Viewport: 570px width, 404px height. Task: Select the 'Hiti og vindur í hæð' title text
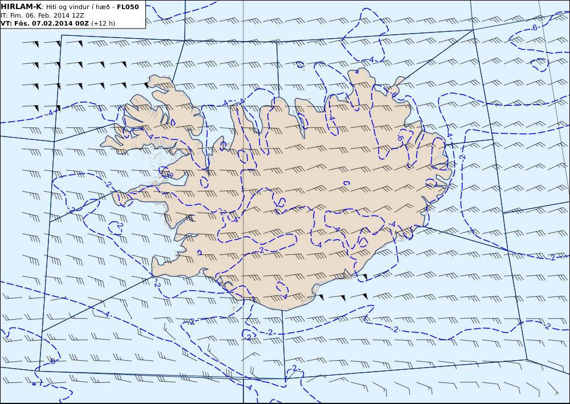click(79, 7)
